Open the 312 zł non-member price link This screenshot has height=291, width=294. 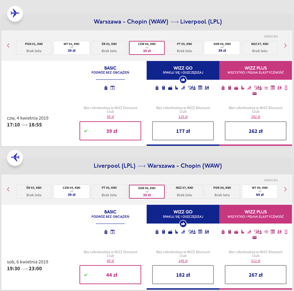(x=255, y=261)
